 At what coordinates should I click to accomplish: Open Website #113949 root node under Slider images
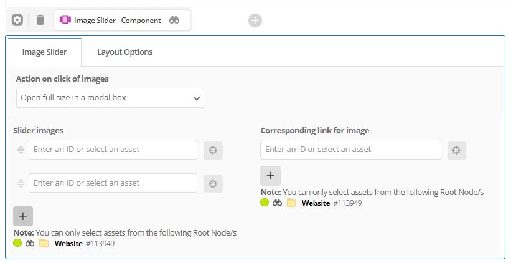tap(85, 244)
